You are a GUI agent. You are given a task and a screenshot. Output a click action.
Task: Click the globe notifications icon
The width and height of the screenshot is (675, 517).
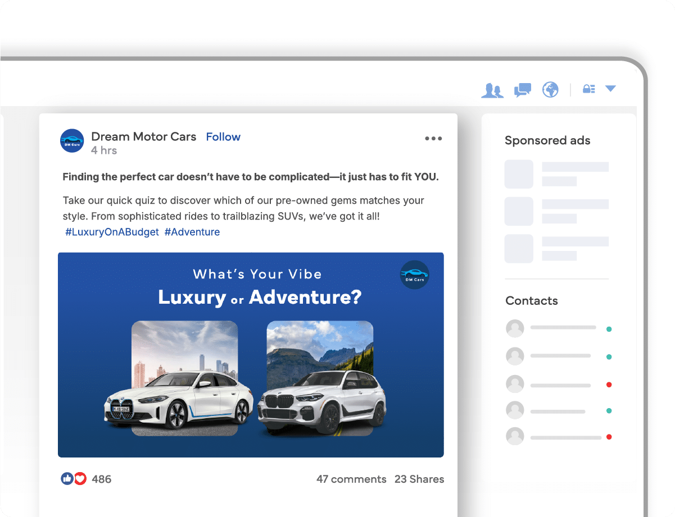550,89
